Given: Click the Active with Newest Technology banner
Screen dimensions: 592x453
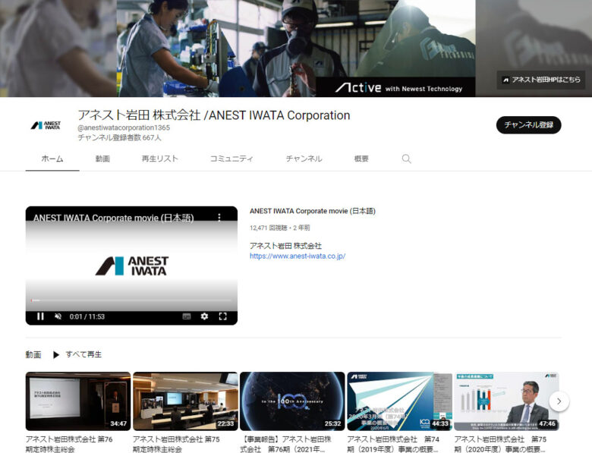Looking at the screenshot, I should click(395, 88).
